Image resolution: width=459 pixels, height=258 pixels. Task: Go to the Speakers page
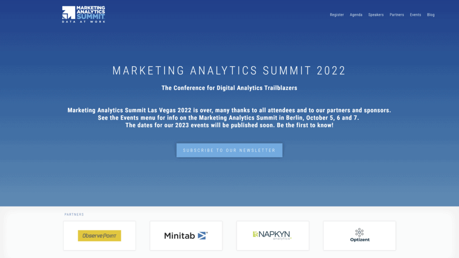pyautogui.click(x=376, y=15)
